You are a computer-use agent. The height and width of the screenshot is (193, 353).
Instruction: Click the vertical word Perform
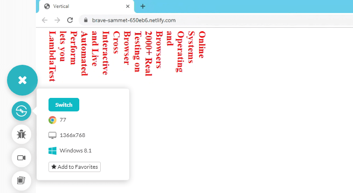click(74, 48)
